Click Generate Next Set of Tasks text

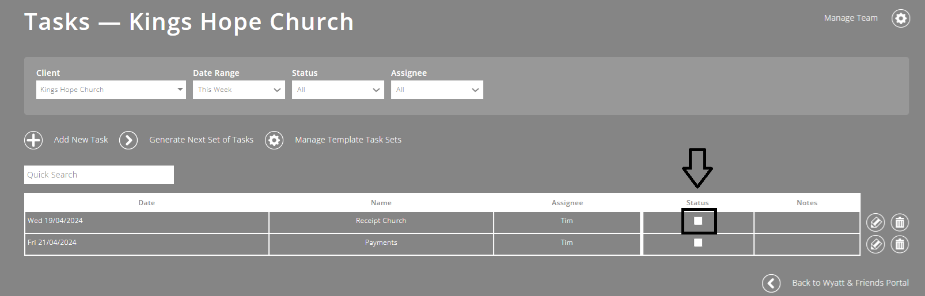(x=202, y=140)
